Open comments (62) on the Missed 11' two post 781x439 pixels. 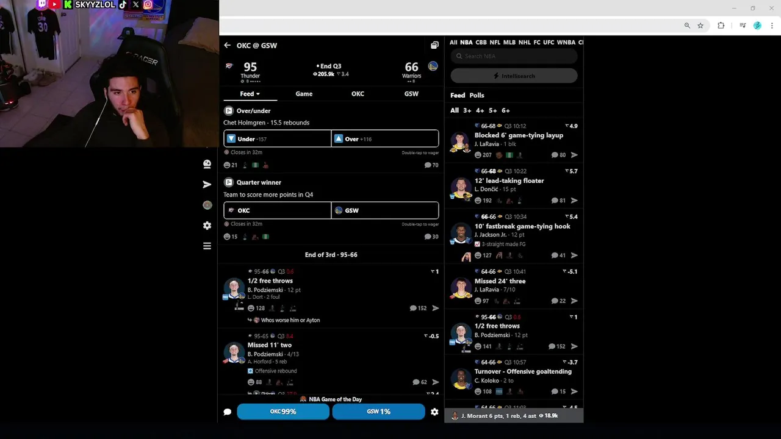(420, 382)
